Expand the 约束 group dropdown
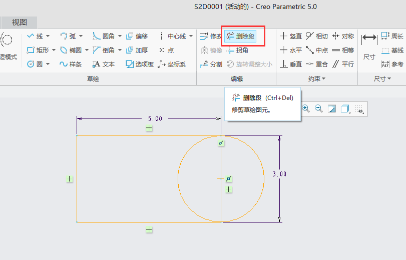This screenshot has height=260, width=406. pos(317,78)
